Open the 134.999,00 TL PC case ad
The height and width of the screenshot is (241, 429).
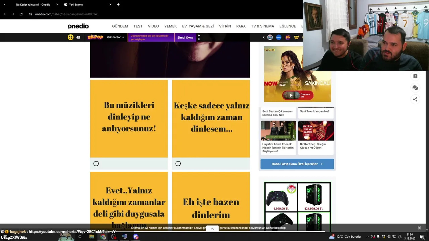point(314,197)
